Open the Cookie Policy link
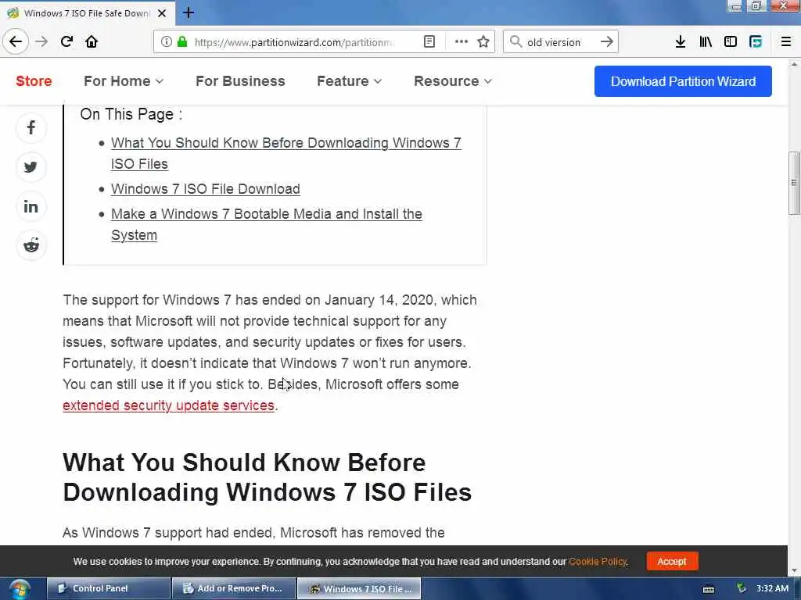801x600 pixels. [598, 561]
